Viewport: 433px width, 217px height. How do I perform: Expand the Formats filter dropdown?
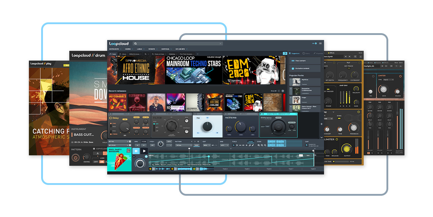click(153, 49)
